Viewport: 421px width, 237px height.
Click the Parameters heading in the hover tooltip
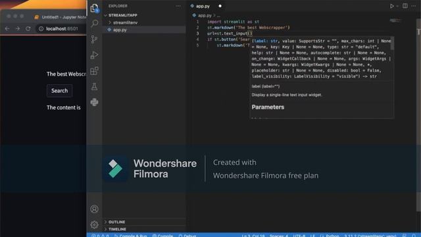(x=268, y=107)
